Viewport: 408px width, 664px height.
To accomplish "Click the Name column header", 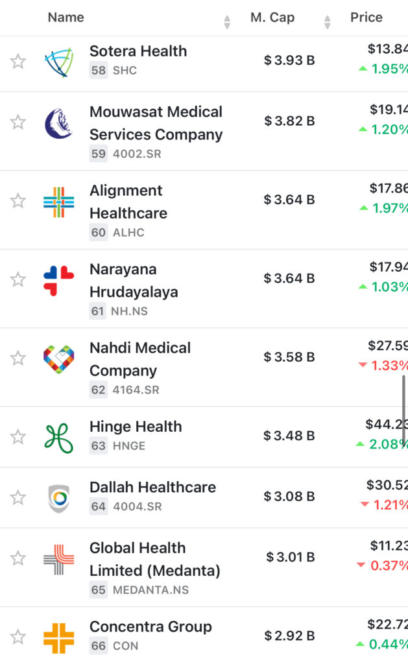I will tap(66, 18).
